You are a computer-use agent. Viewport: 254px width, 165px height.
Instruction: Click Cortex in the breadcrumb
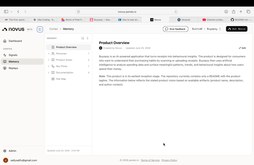click(x=54, y=29)
